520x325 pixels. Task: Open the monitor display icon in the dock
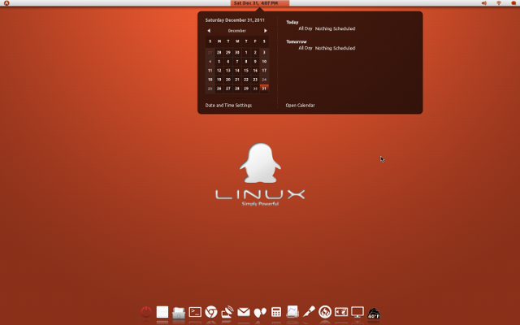[357, 312]
